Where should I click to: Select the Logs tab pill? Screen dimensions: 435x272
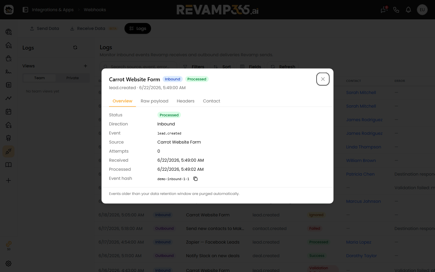(x=138, y=28)
